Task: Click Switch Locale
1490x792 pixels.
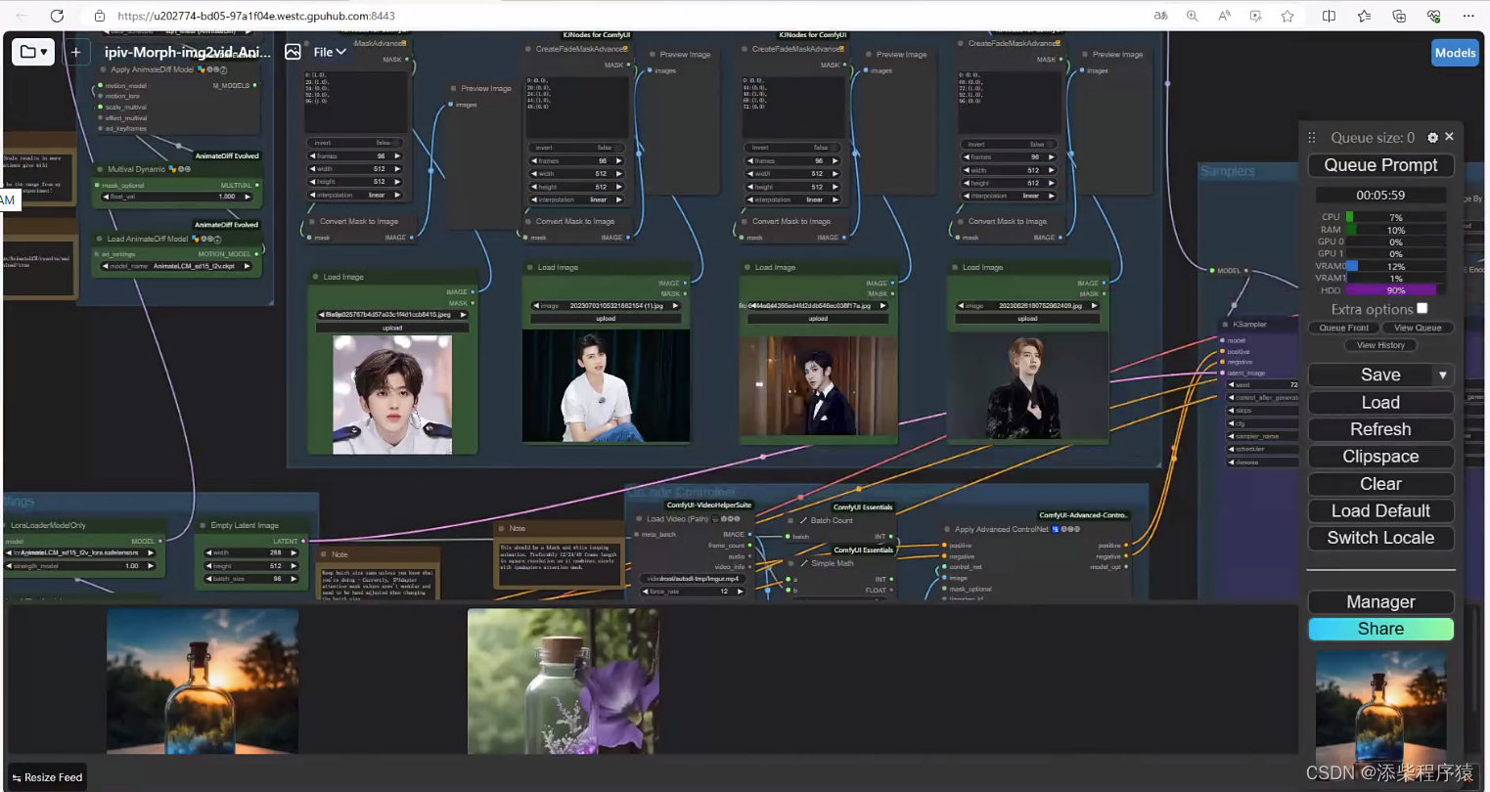Action: click(1380, 538)
